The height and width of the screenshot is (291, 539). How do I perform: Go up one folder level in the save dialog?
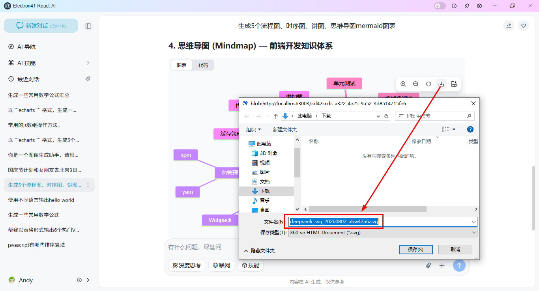[x=276, y=116]
